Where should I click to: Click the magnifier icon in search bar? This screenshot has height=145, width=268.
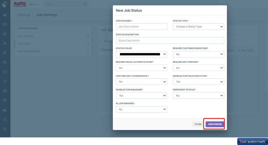click(85, 4)
